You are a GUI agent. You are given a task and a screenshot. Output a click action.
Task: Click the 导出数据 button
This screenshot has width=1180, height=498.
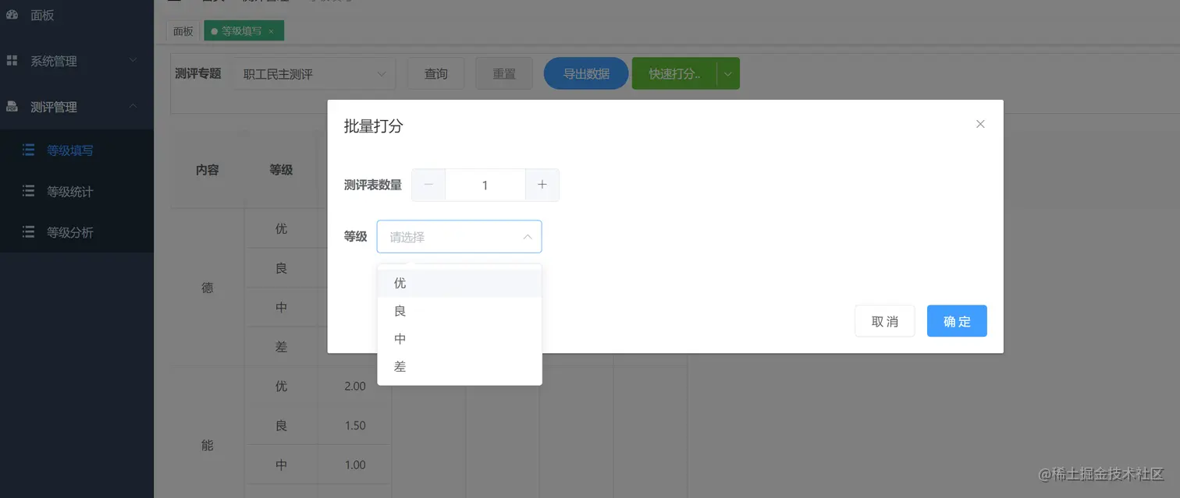click(x=586, y=73)
